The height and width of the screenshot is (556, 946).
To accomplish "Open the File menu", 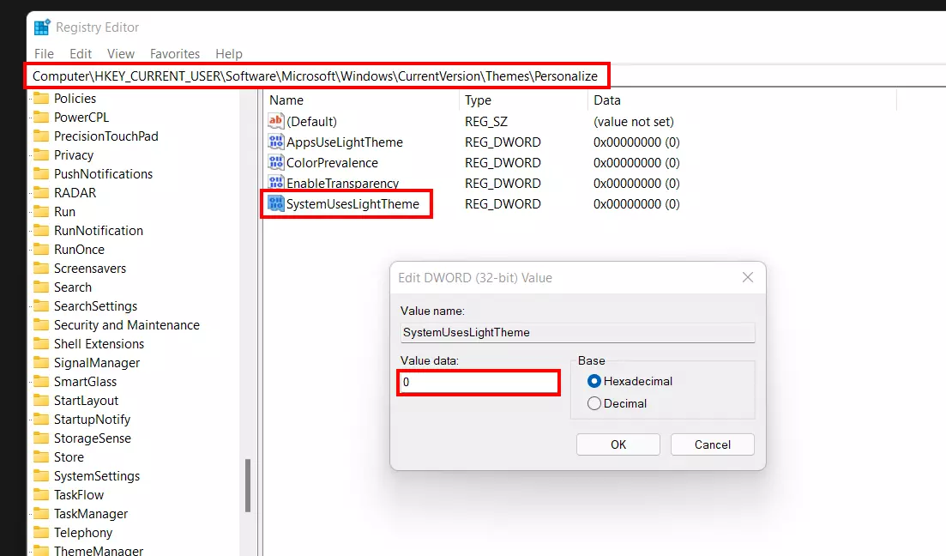I will [x=44, y=54].
